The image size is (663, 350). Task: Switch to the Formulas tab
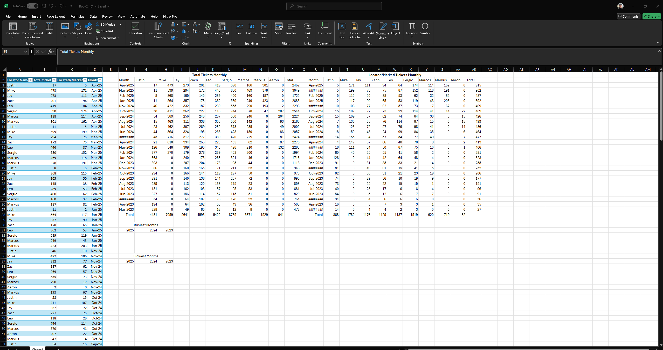coord(77,16)
